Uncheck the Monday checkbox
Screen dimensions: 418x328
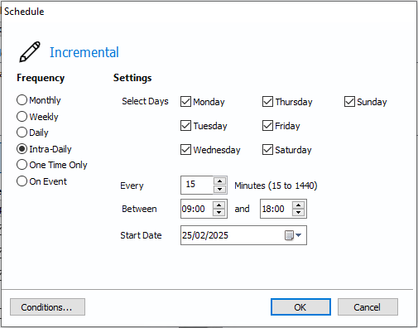(x=185, y=102)
